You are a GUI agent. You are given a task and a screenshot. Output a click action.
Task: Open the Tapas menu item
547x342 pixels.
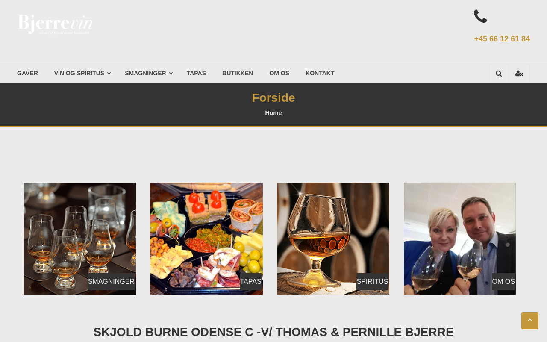196,73
